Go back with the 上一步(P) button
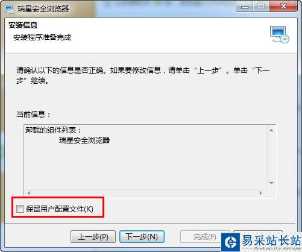302x252 pixels. [93, 236]
